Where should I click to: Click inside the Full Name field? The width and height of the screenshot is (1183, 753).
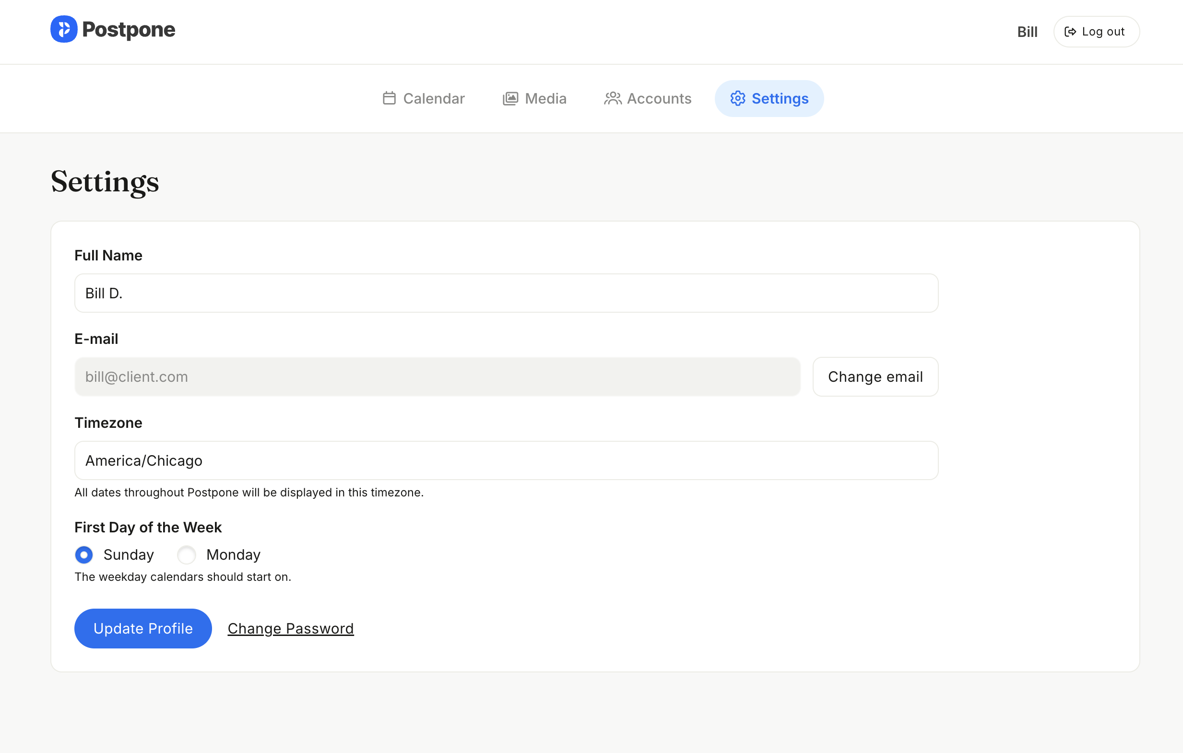tap(506, 293)
